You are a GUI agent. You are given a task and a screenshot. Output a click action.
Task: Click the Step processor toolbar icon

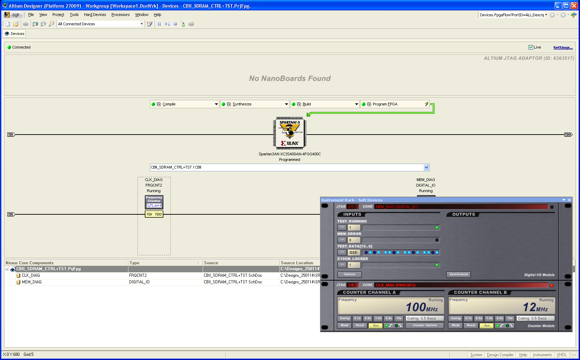click(167, 24)
